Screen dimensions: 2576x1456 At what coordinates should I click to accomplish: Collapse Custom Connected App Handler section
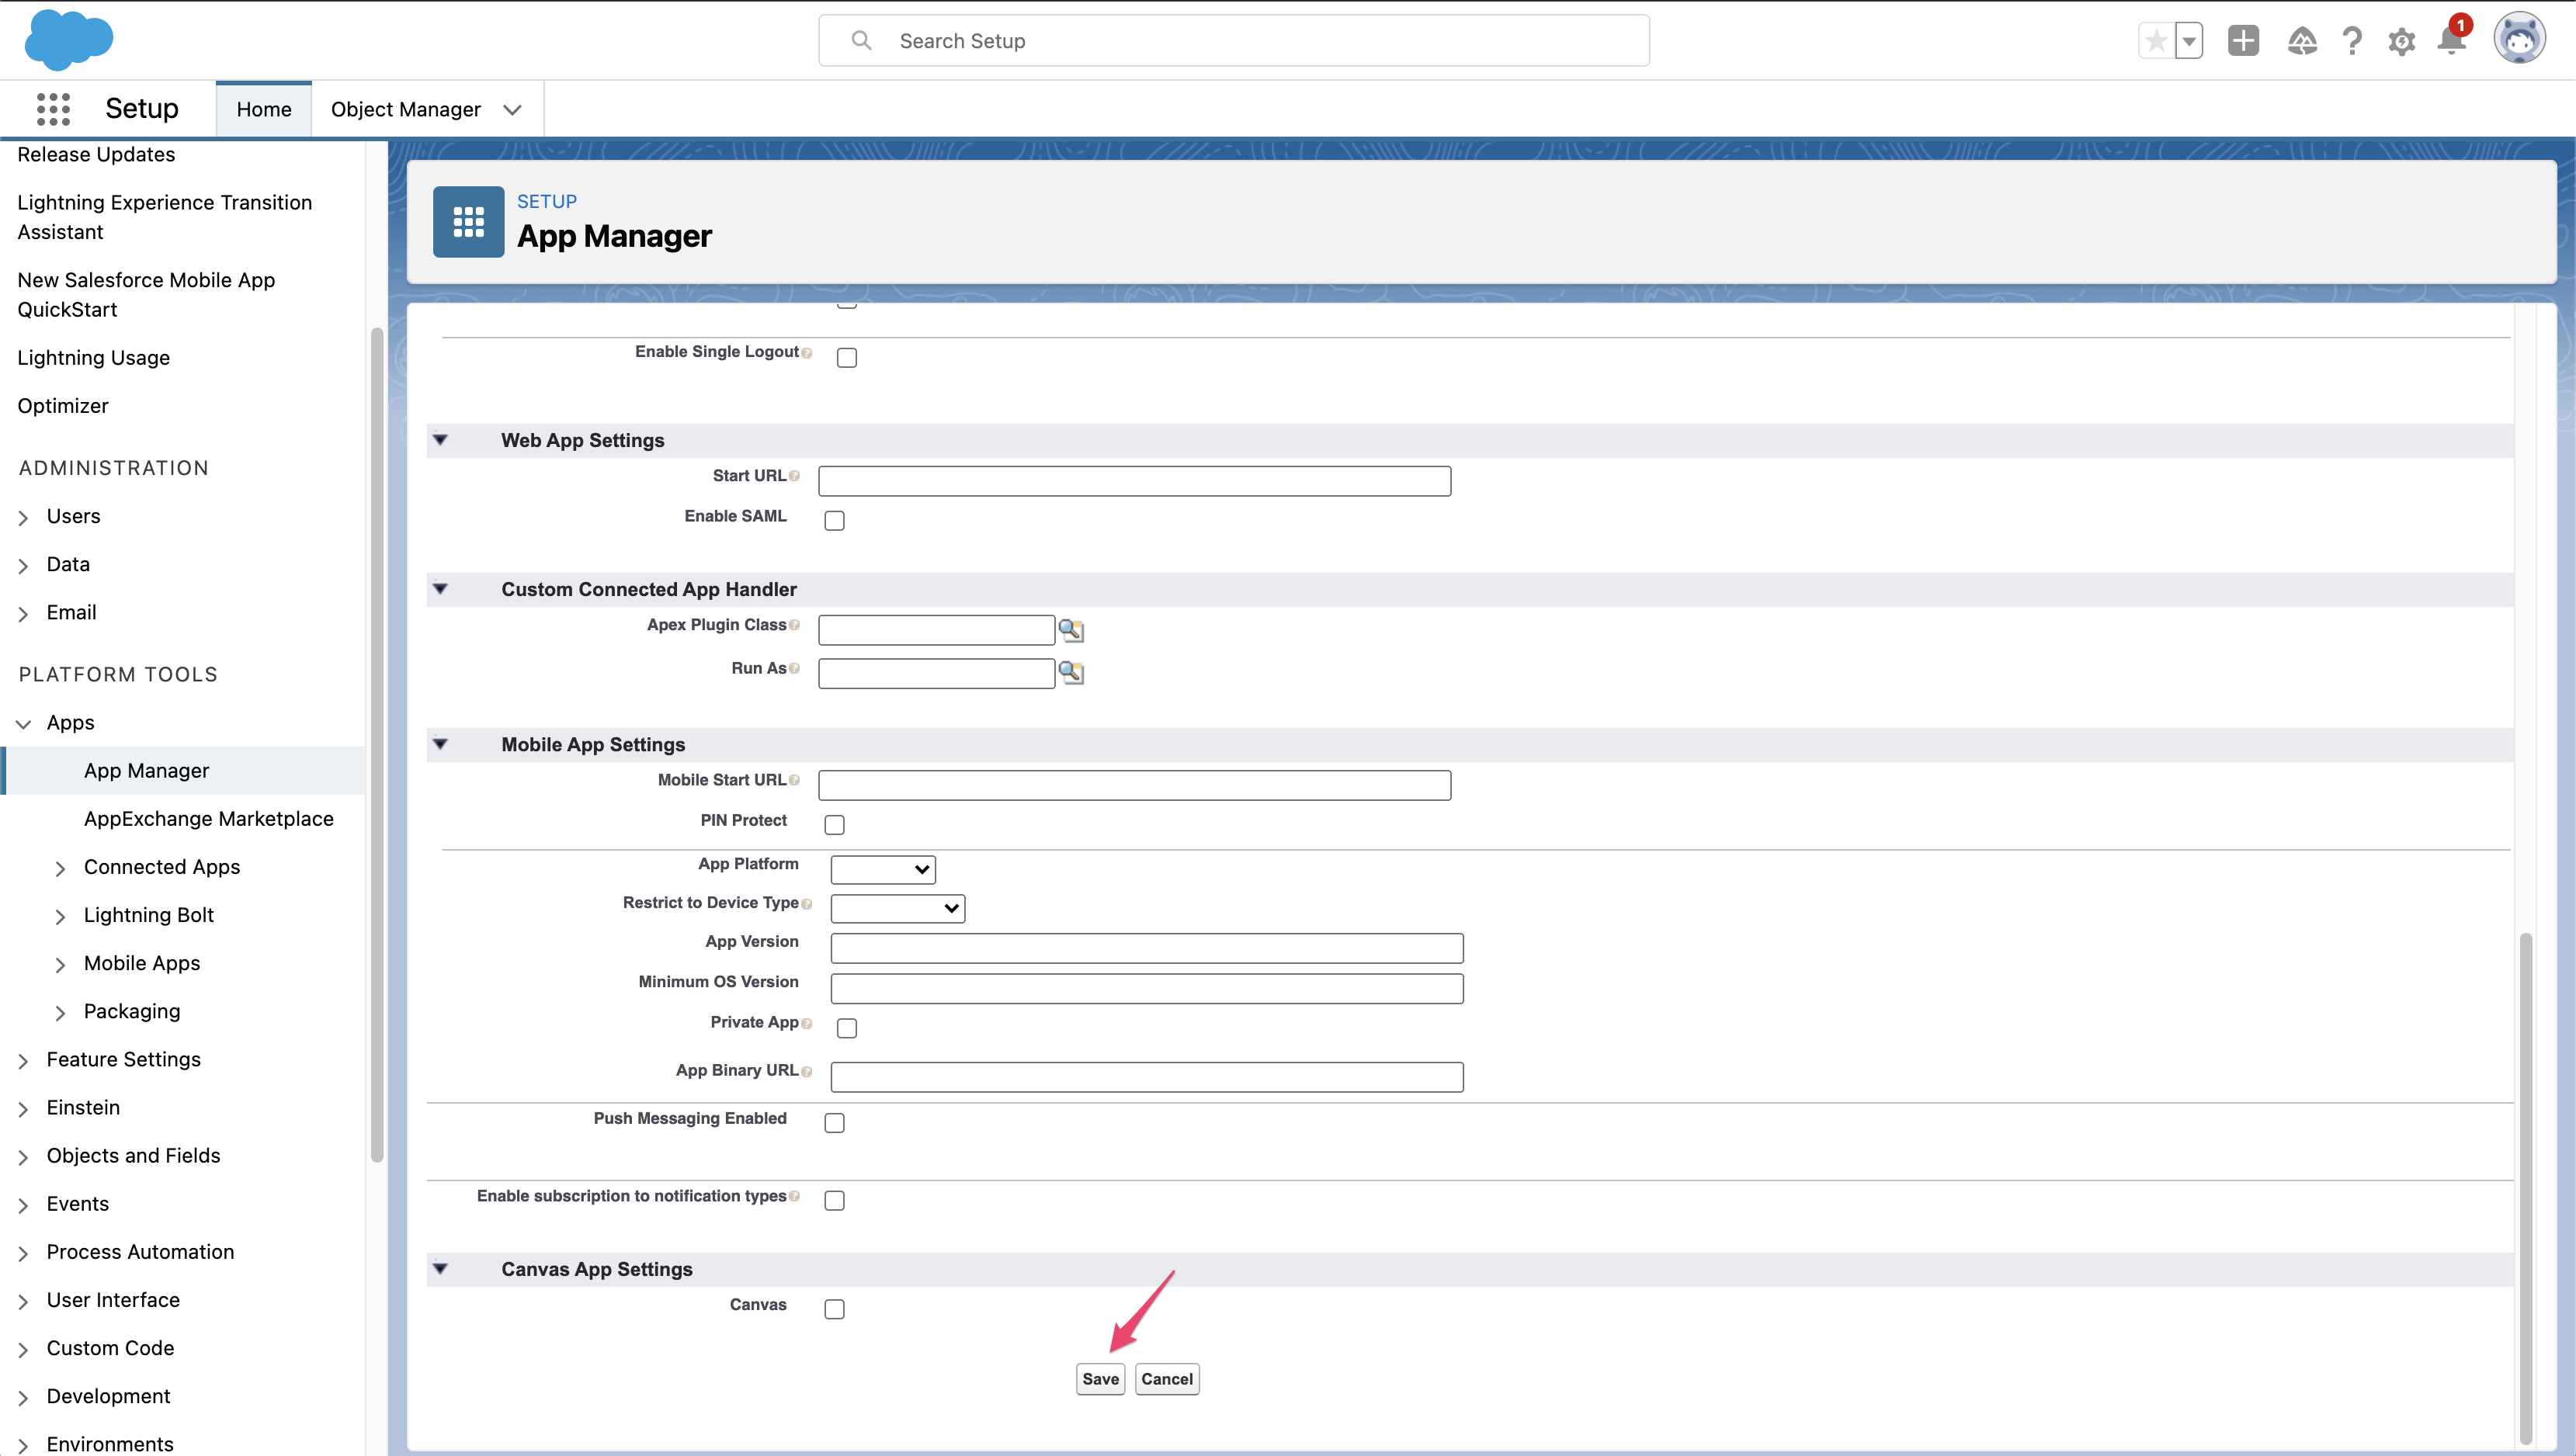click(440, 589)
